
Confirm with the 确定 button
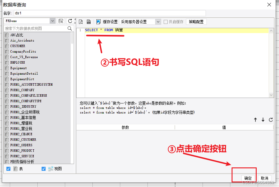tap(248, 178)
